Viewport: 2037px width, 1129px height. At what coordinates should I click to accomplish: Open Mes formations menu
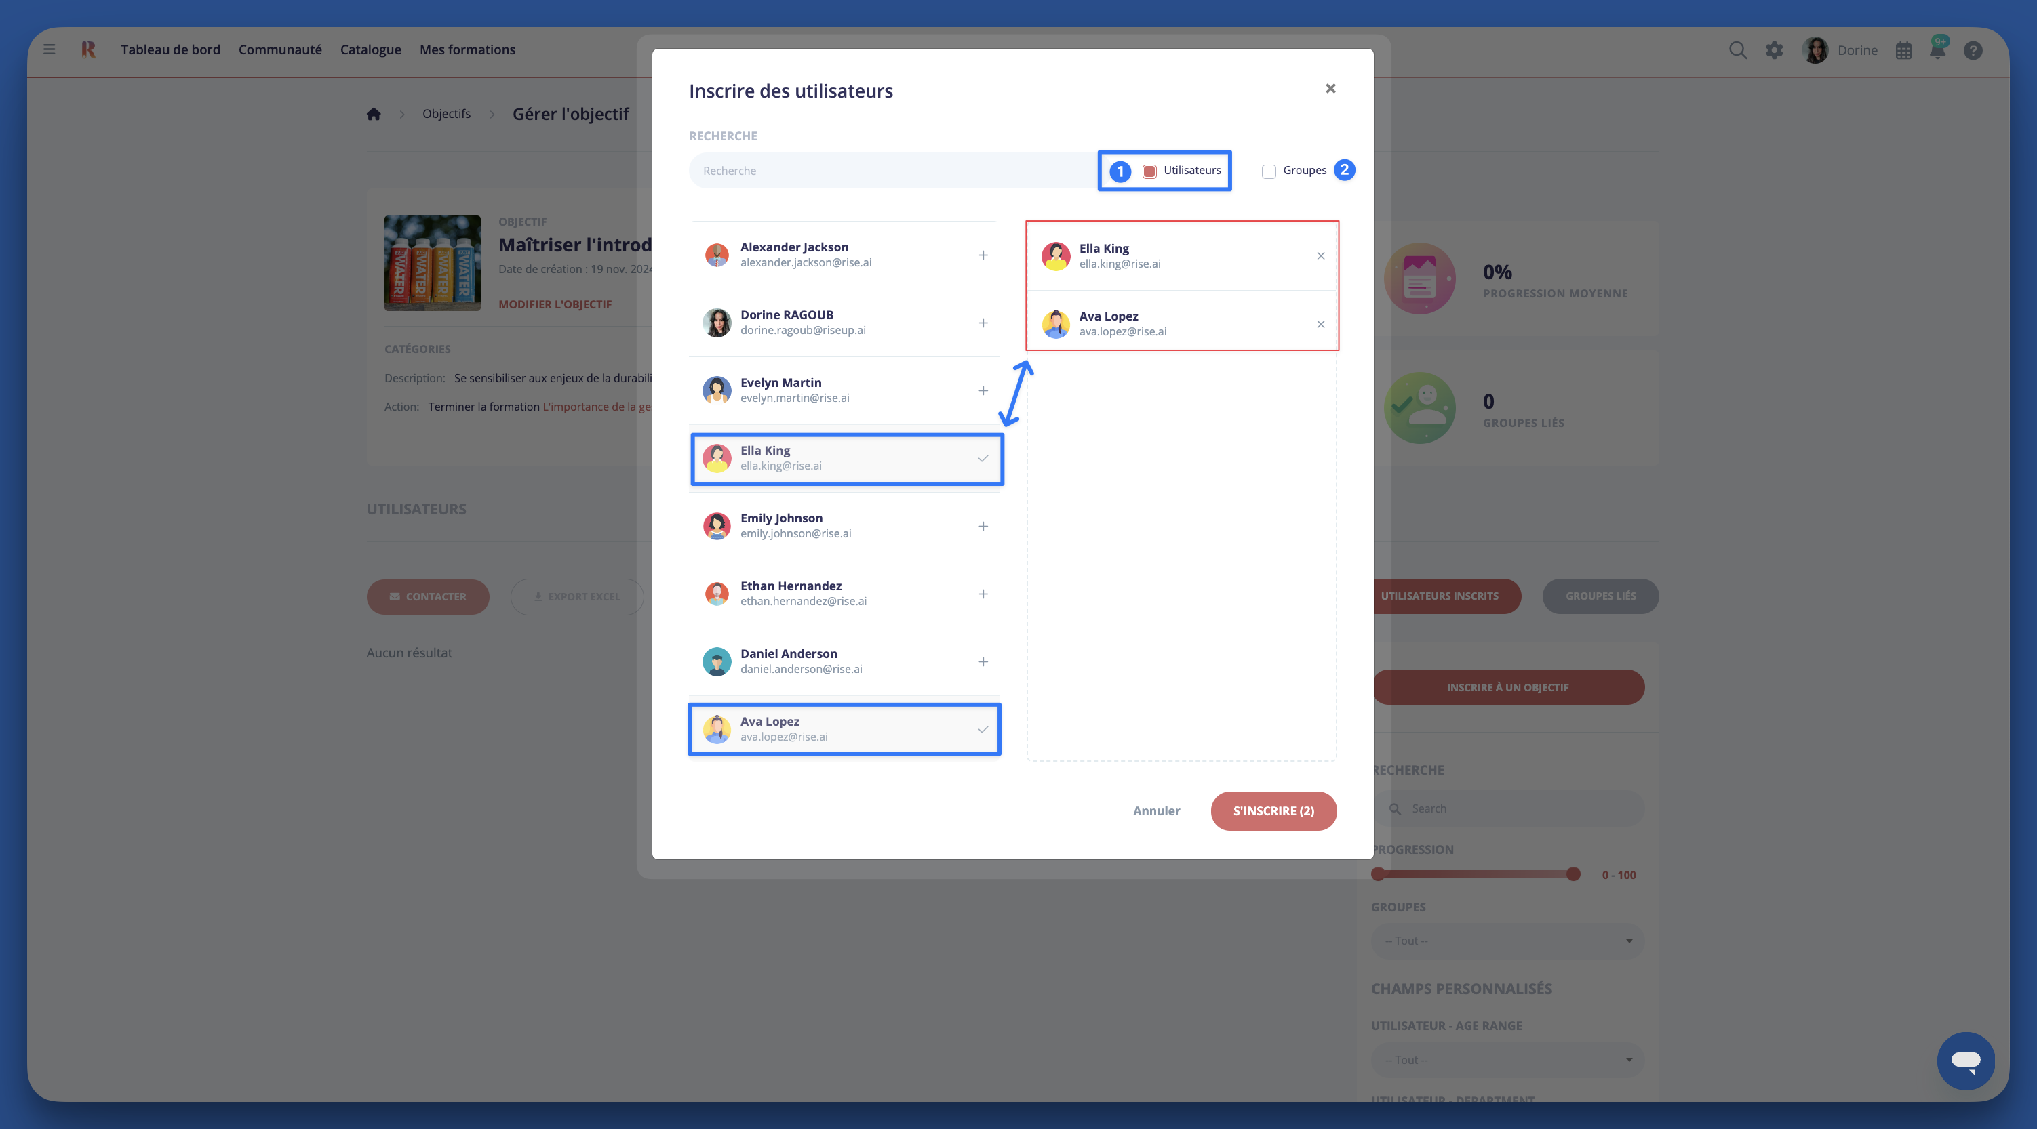467,49
